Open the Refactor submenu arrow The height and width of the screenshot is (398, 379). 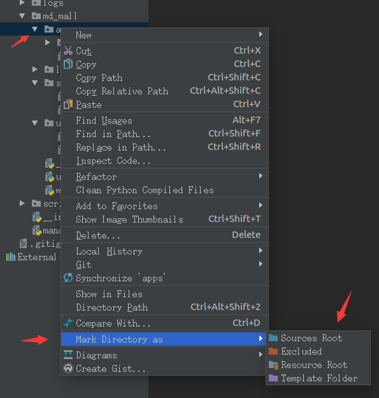261,175
